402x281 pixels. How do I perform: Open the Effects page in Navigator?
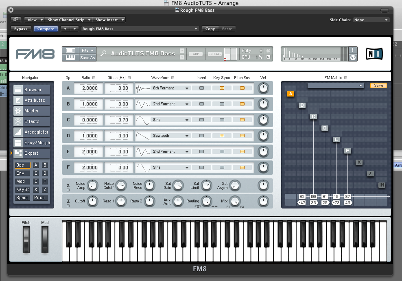(32, 121)
